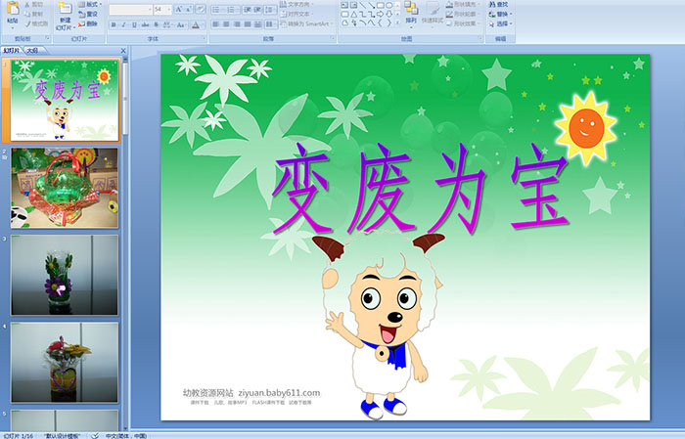
Task: Click the title text 变废为宝 on the slide
Action: [421, 189]
